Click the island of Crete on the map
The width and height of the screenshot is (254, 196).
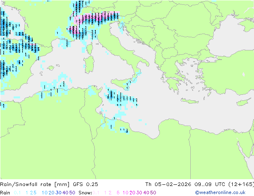coord(189,101)
